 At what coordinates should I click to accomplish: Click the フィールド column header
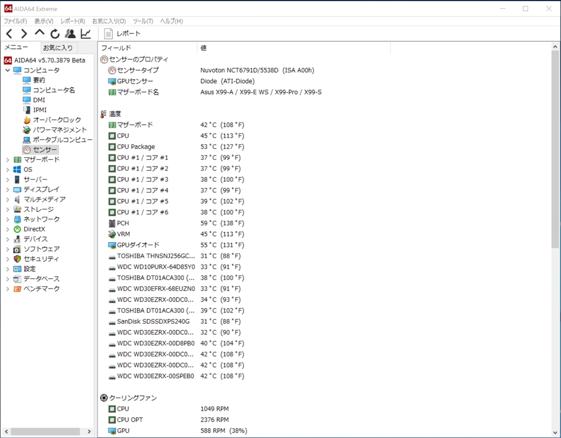coord(147,48)
